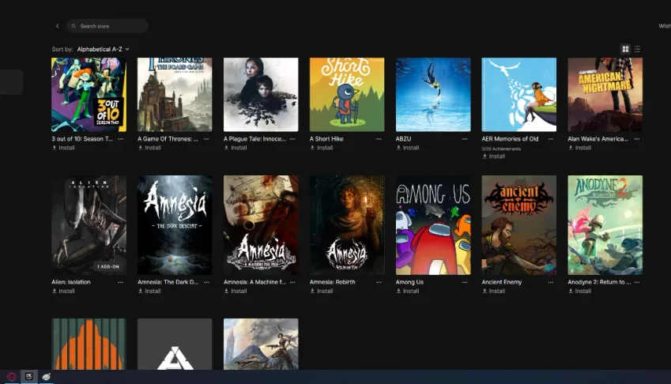Viewport: 671px width, 384px height.
Task: Install Among Us
Action: click(407, 292)
